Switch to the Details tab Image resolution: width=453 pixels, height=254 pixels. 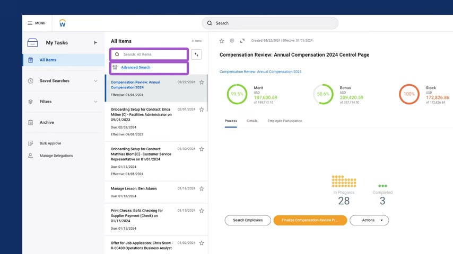point(252,121)
